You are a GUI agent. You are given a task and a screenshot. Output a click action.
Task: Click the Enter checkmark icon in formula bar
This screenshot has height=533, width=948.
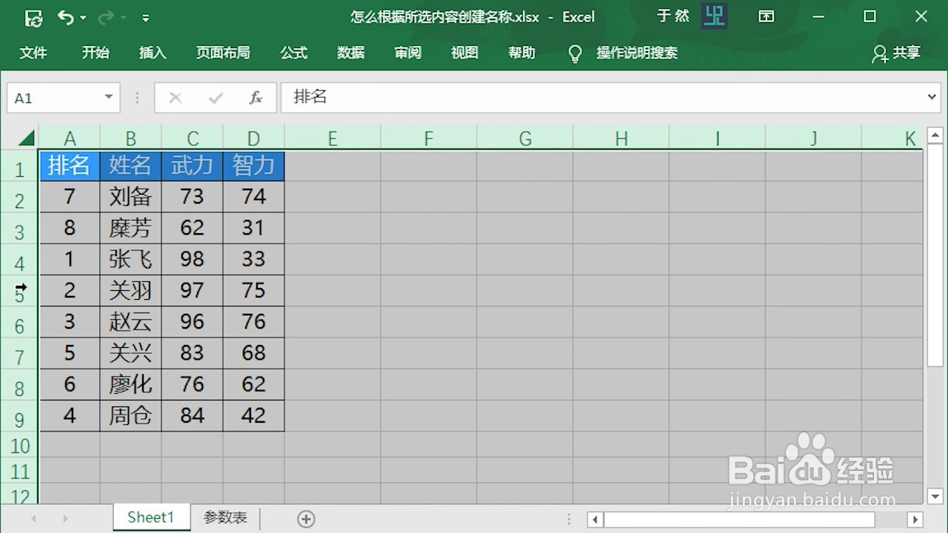pyautogui.click(x=215, y=97)
